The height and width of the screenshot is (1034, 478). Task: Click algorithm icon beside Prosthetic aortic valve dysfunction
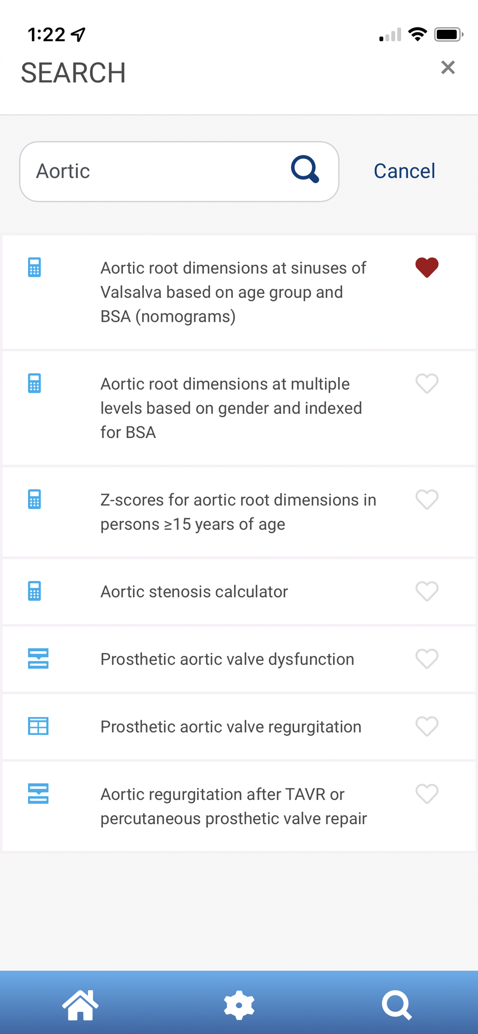click(38, 659)
